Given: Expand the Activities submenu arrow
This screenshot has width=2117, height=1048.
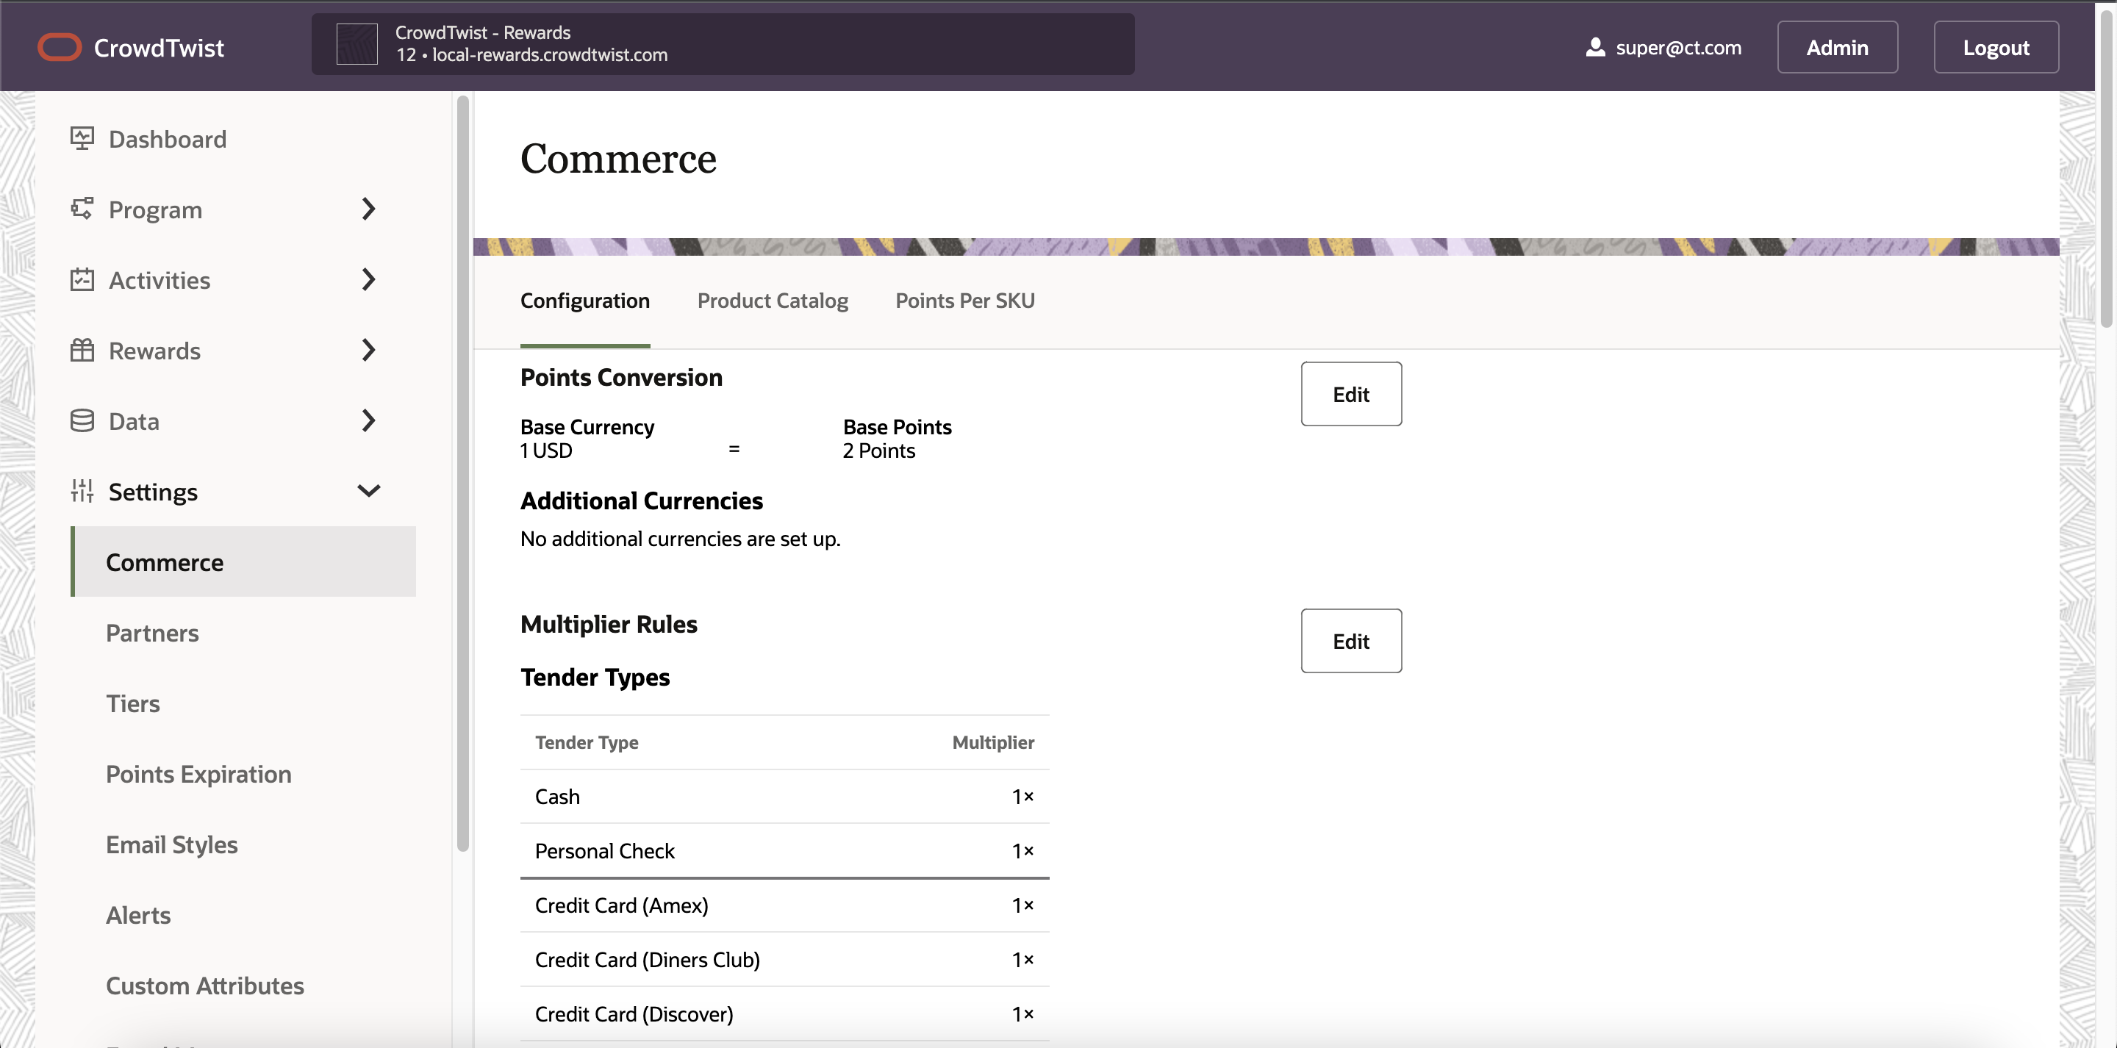Looking at the screenshot, I should click(x=368, y=279).
